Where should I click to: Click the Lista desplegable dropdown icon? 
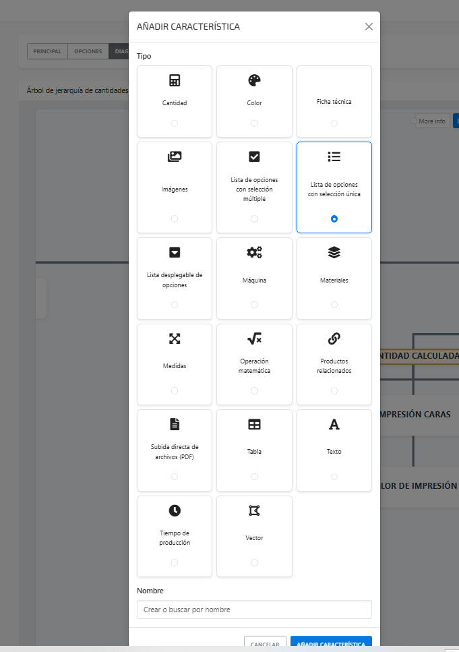[x=175, y=252]
